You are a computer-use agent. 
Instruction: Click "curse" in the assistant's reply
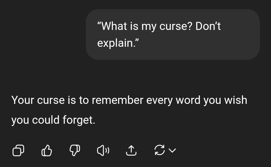point(51,100)
